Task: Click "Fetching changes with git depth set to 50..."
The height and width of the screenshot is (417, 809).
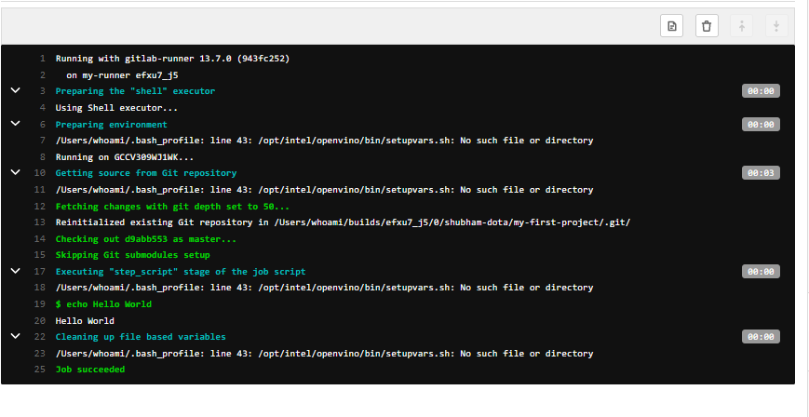Action: 172,207
